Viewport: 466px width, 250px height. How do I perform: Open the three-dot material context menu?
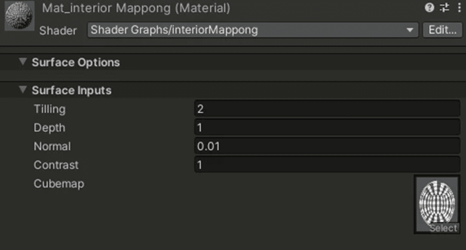click(459, 8)
